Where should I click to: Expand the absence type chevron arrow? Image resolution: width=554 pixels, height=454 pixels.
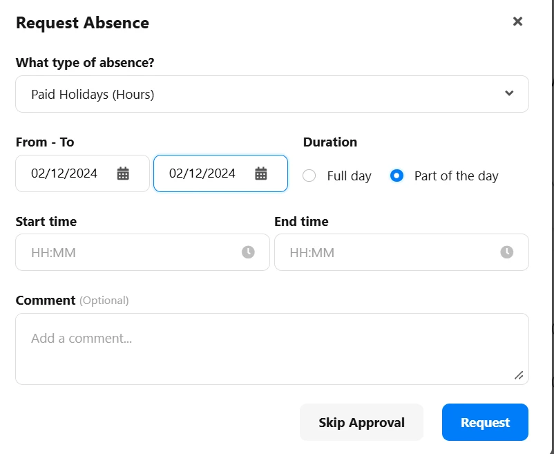pyautogui.click(x=509, y=93)
